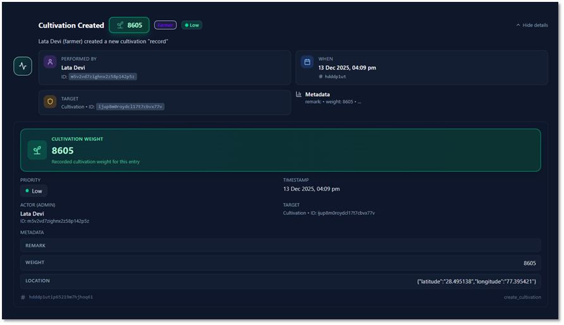
Task: Click the calendar icon in the When card
Action: 307,62
